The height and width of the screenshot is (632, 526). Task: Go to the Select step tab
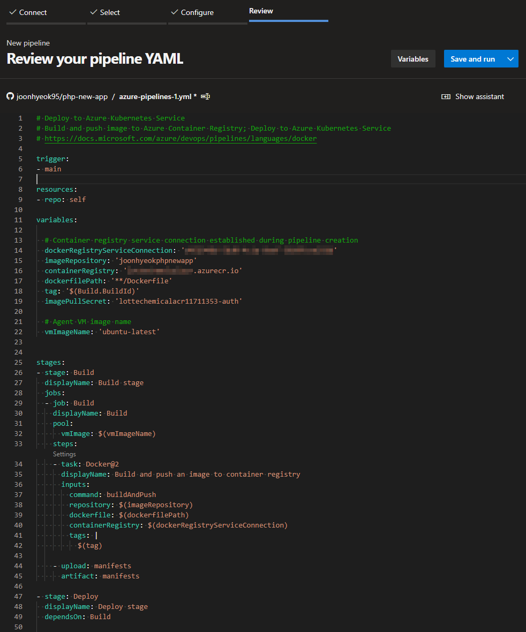point(127,12)
